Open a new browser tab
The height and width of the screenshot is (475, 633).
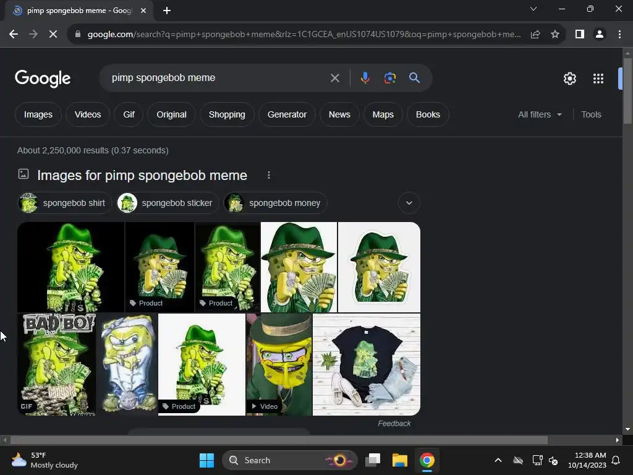coord(167,11)
